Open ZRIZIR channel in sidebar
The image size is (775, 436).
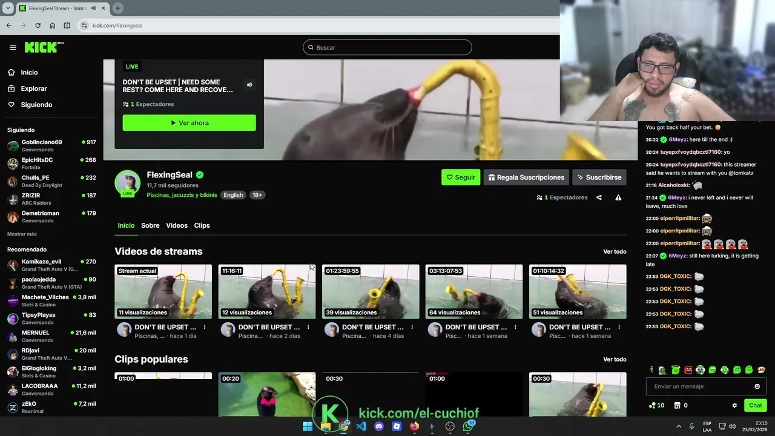[x=51, y=199]
